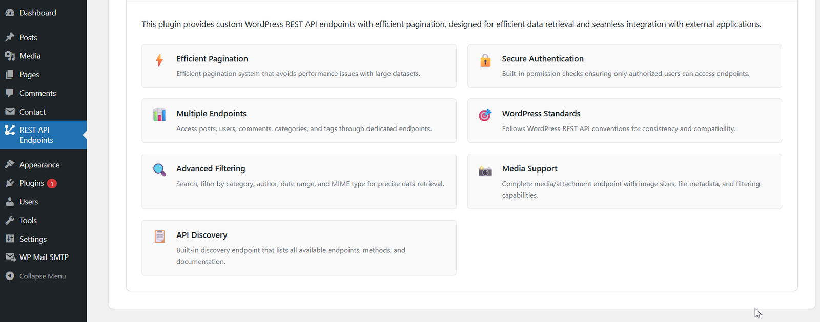Navigate to Pages in the sidebar
This screenshot has width=820, height=322.
(x=43, y=75)
